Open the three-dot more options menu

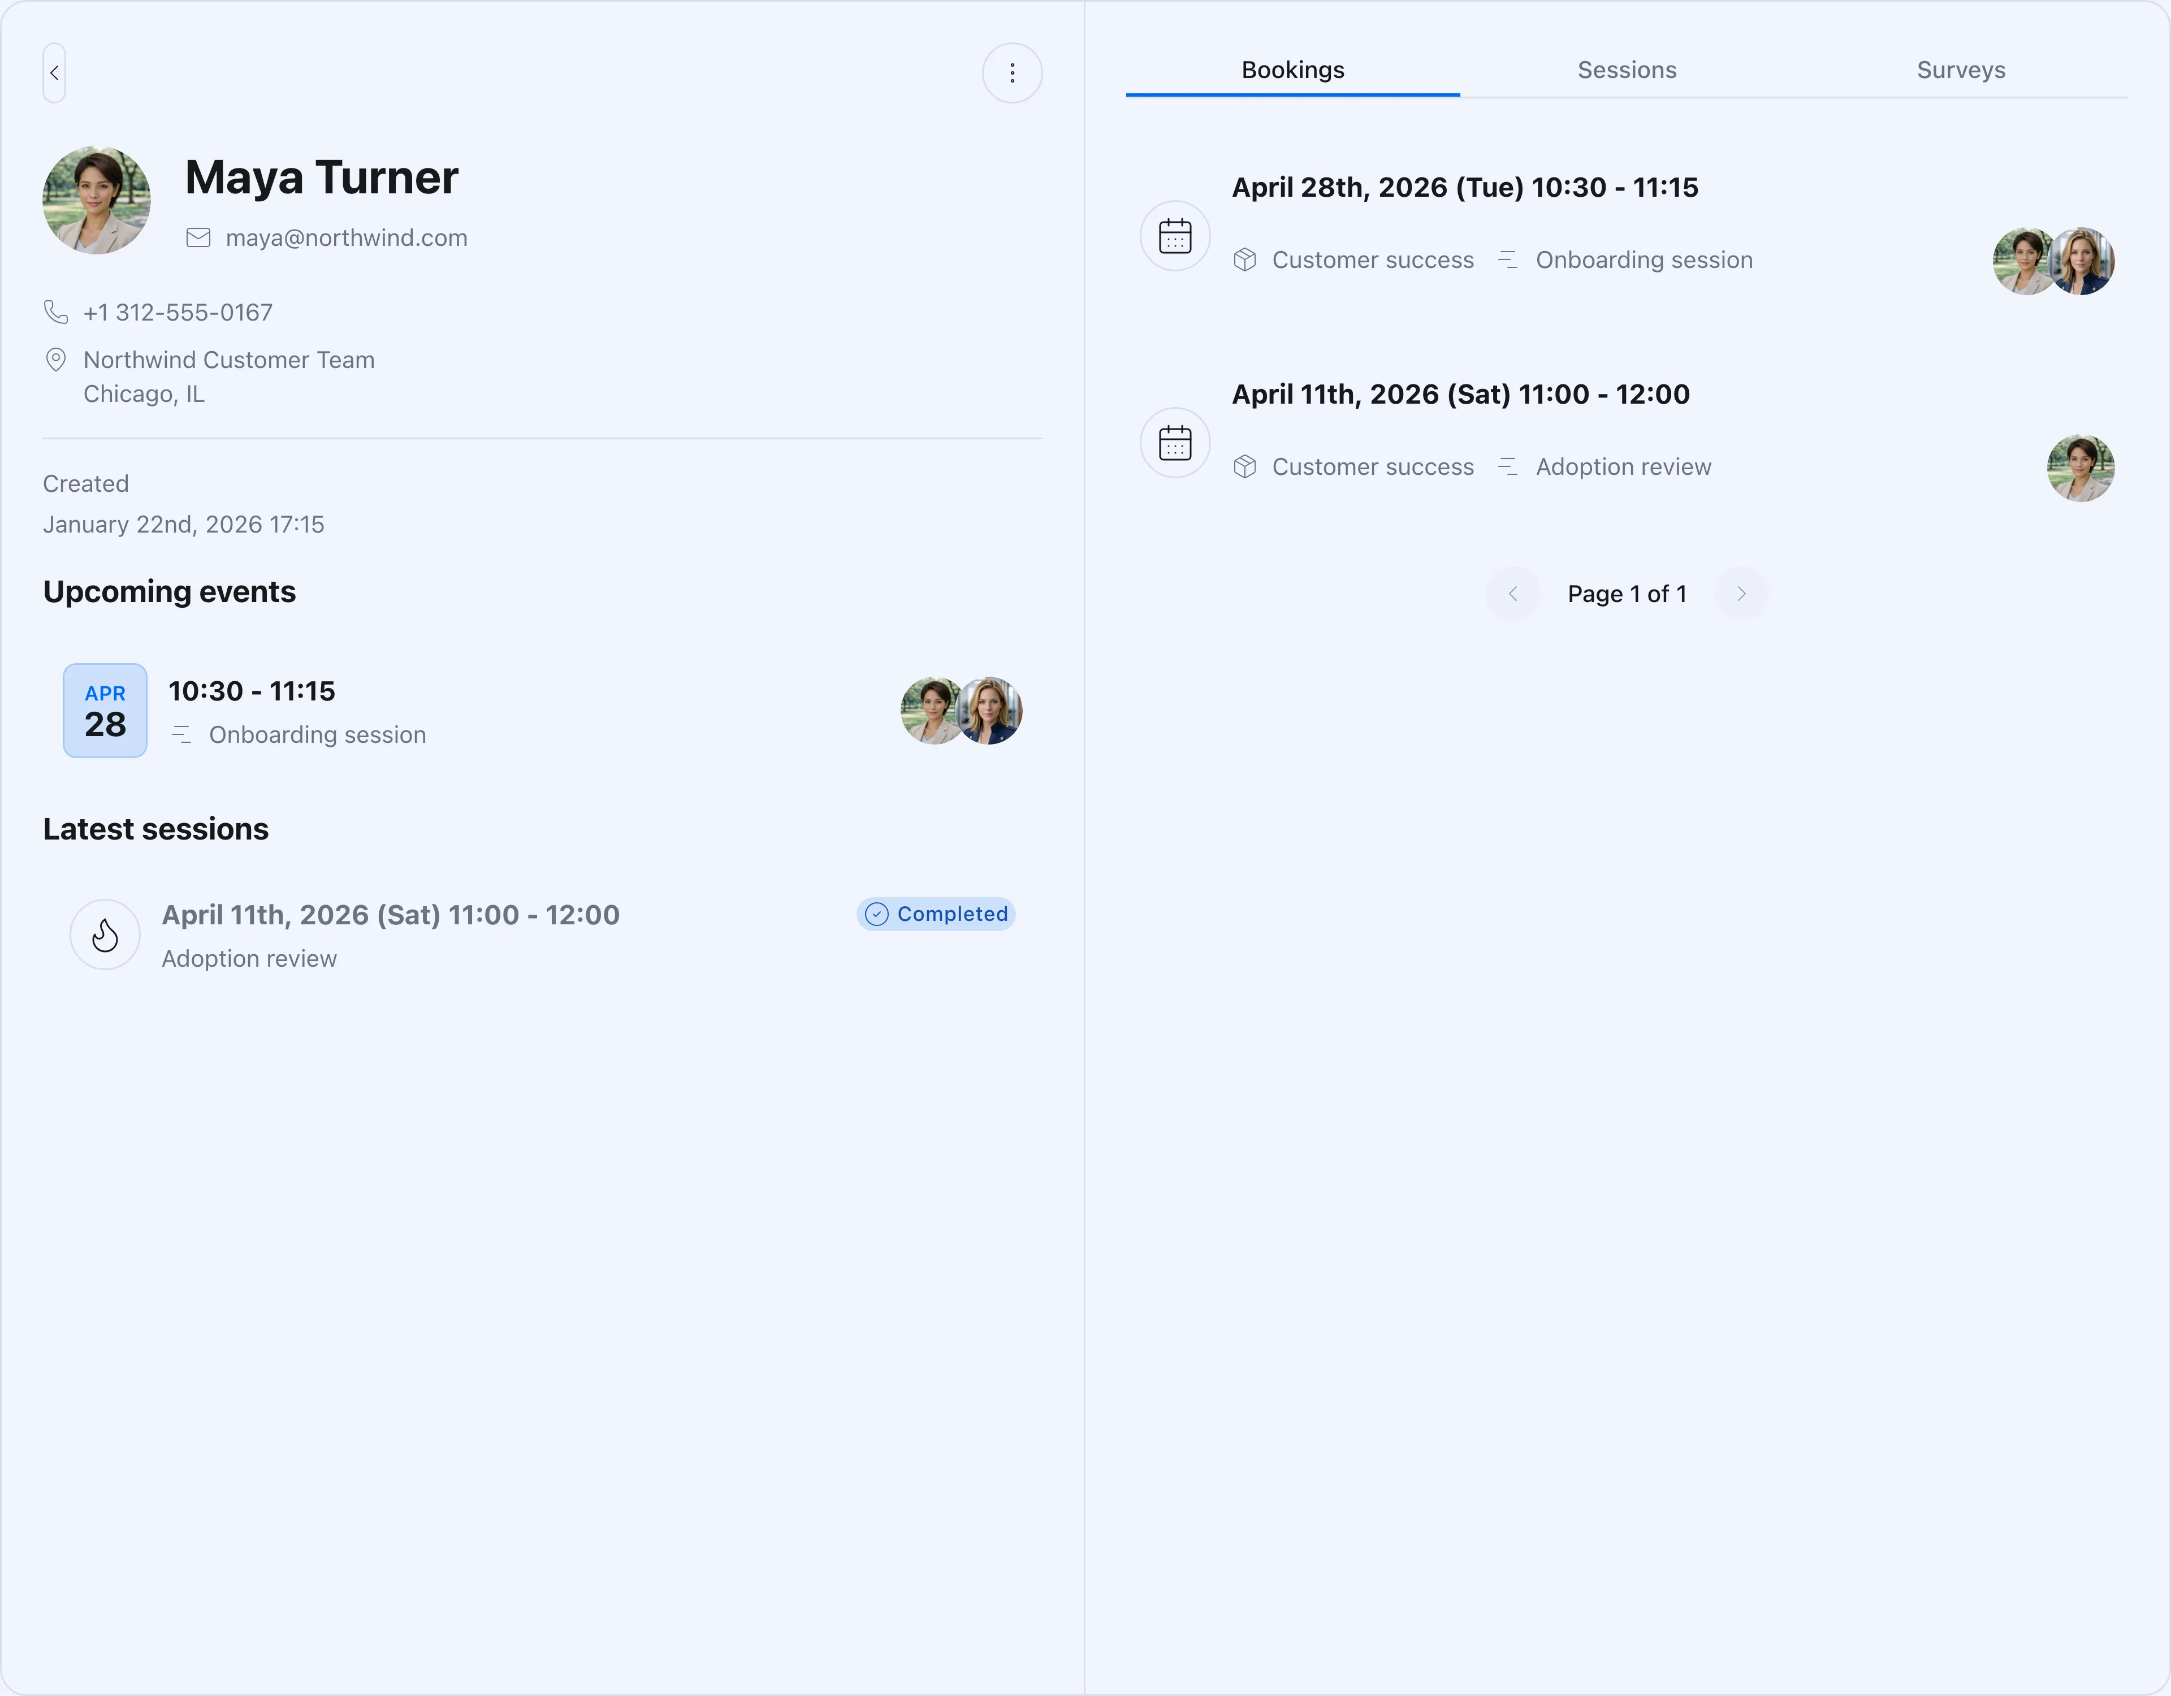(x=1012, y=72)
